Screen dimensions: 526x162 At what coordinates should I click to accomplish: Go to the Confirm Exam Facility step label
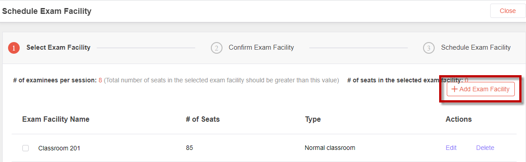(x=261, y=47)
